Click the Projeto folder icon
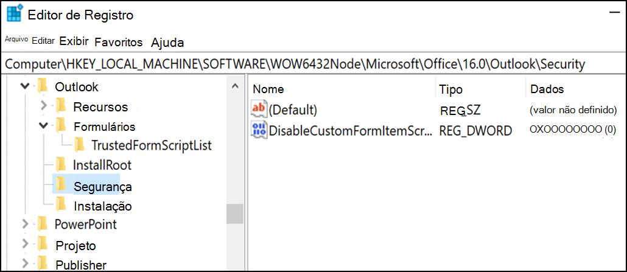Screen dimensions: 627x272 (42, 243)
